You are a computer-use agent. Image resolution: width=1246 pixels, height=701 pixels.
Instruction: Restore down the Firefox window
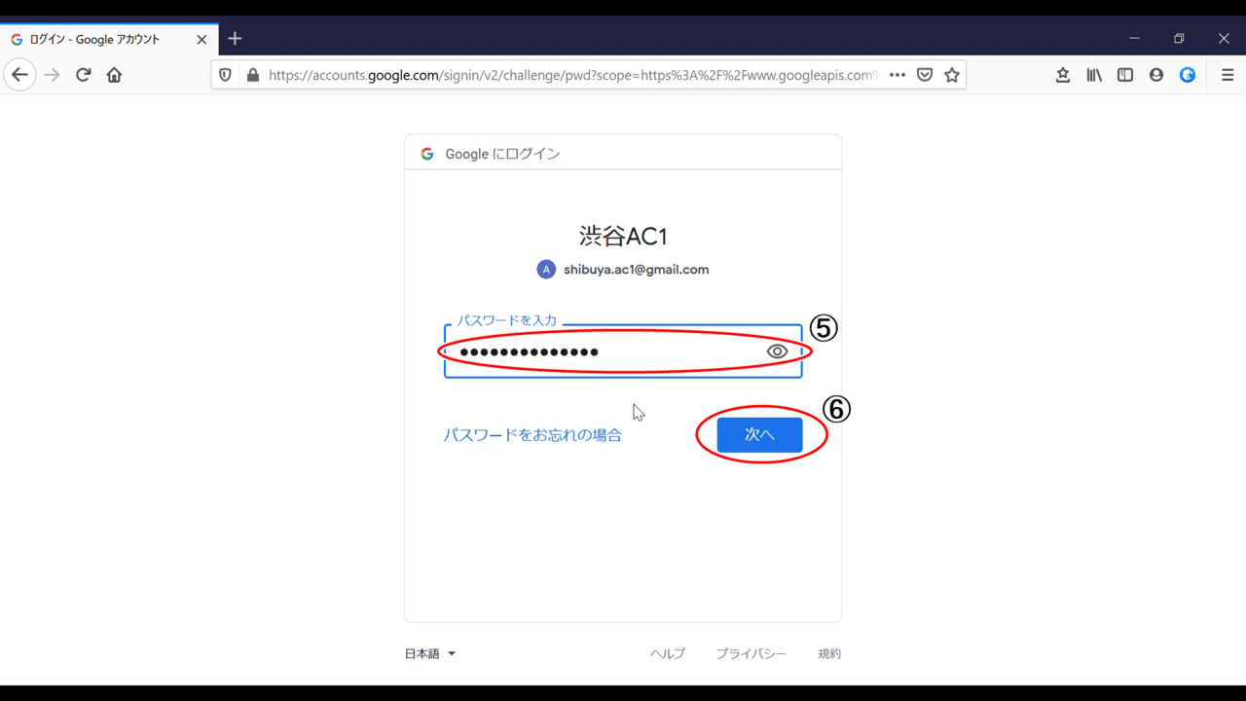(1179, 39)
